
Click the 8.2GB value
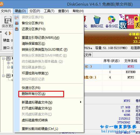(126, 111)
